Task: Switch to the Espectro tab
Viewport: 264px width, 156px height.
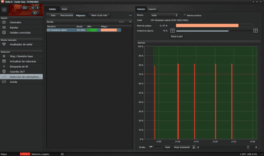Action: pos(152,9)
